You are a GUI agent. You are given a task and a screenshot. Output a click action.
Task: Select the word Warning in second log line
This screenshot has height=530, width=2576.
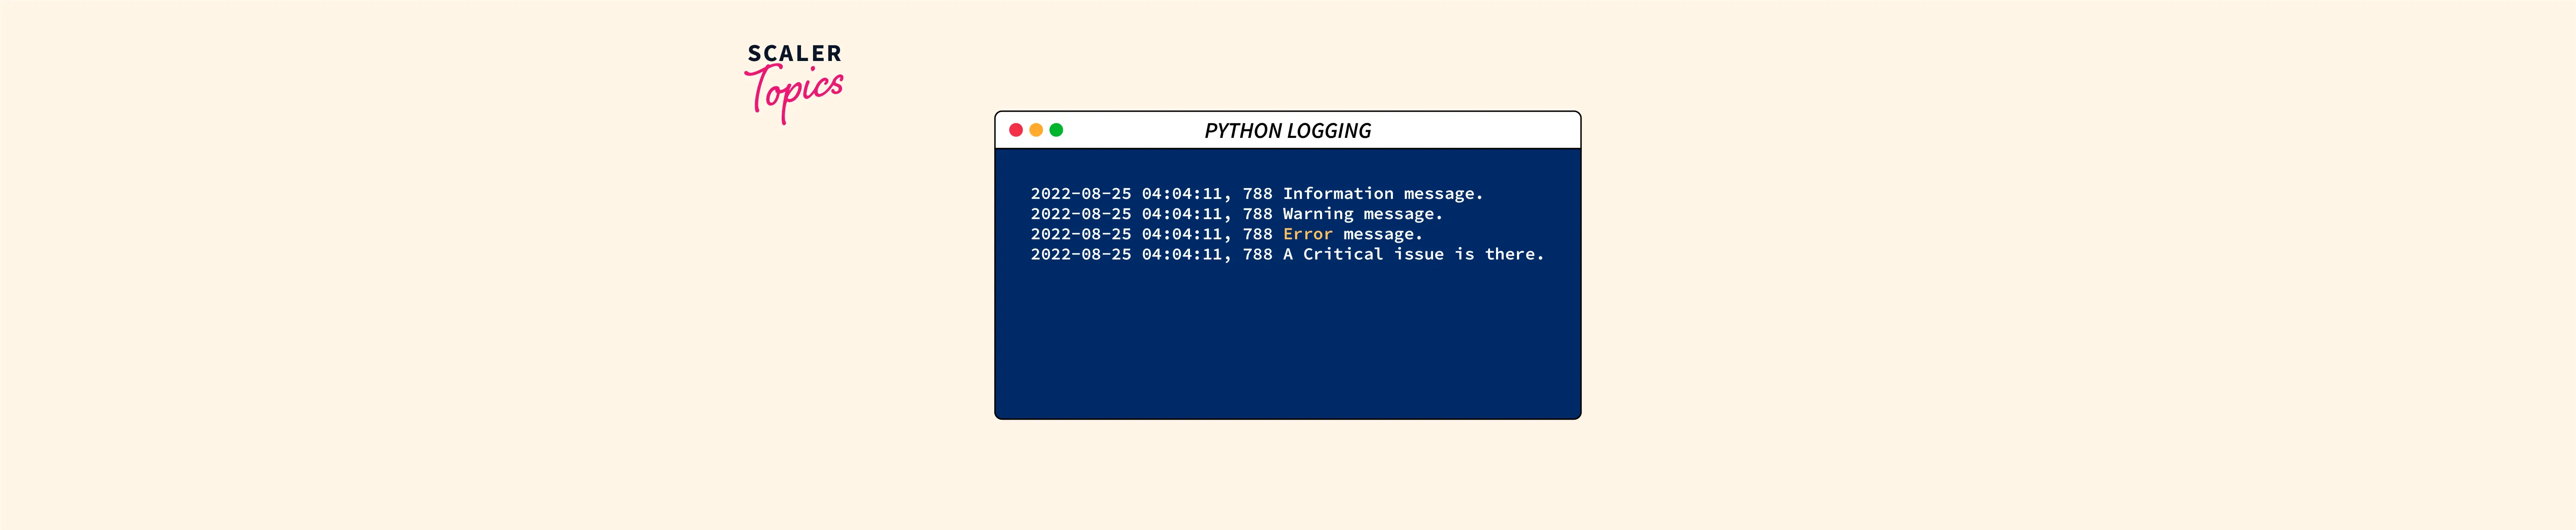[1318, 214]
